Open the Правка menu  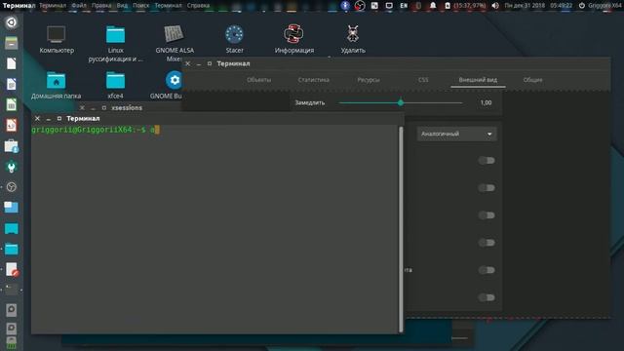pos(101,6)
